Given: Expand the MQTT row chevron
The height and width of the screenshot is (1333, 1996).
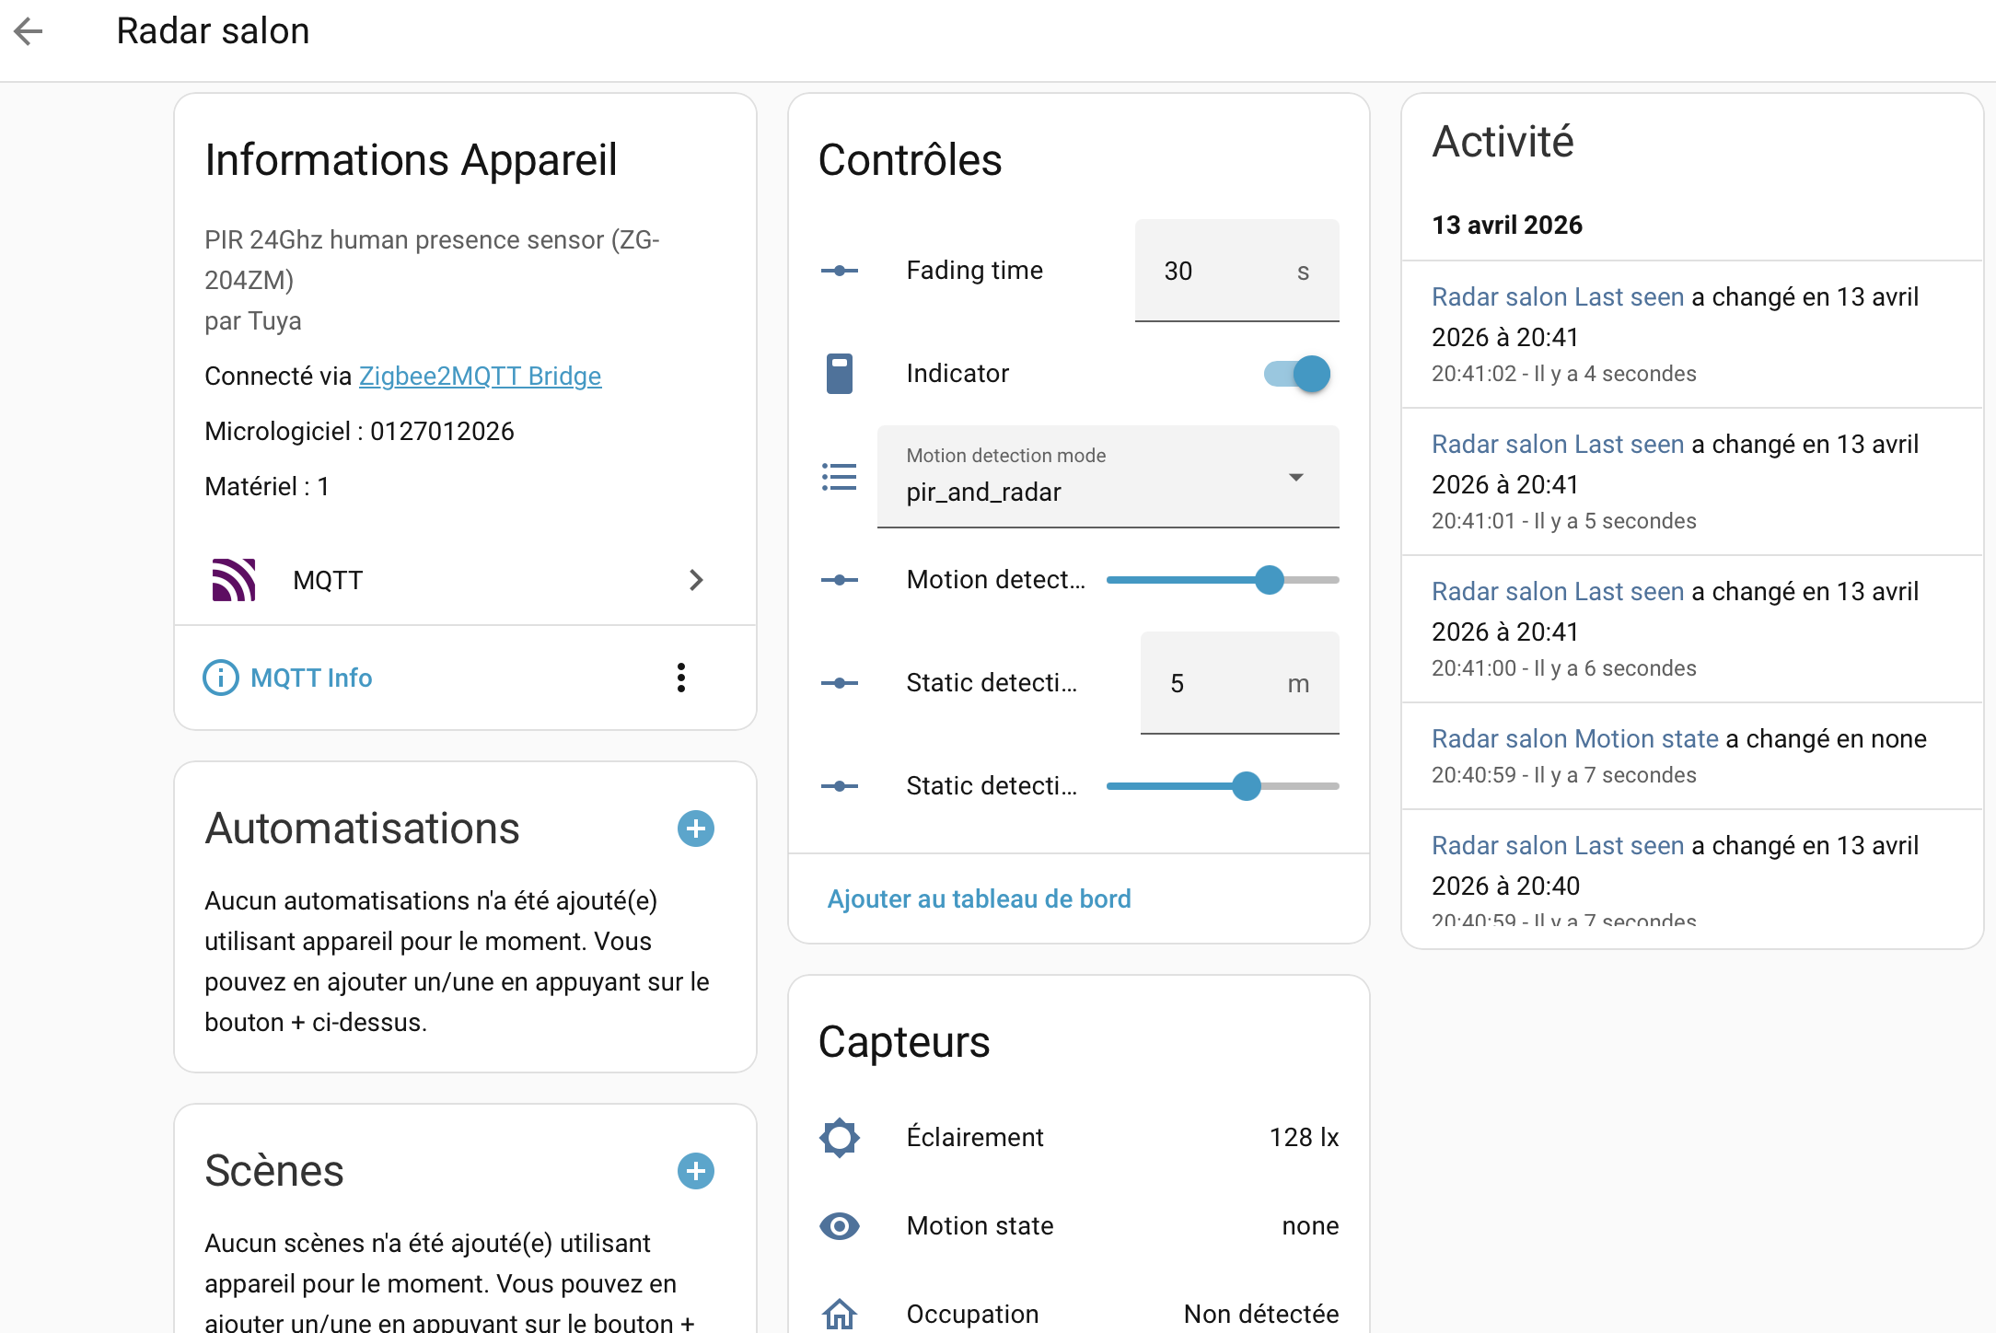Looking at the screenshot, I should (696, 580).
